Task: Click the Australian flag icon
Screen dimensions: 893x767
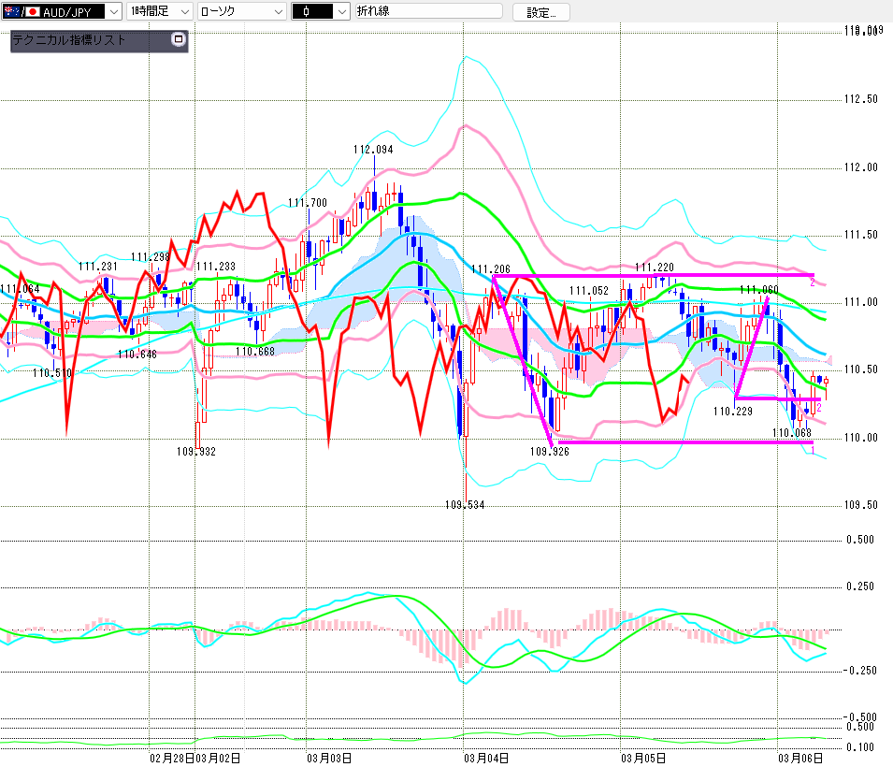Action: (x=10, y=11)
